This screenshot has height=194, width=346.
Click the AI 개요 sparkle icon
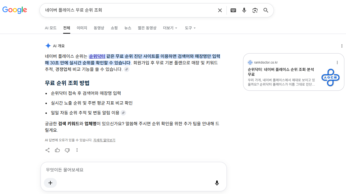coord(48,46)
